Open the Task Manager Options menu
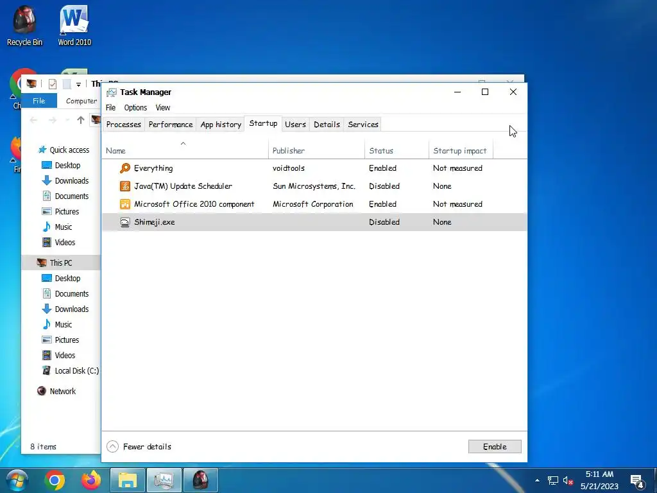Image resolution: width=657 pixels, height=493 pixels. tap(135, 108)
